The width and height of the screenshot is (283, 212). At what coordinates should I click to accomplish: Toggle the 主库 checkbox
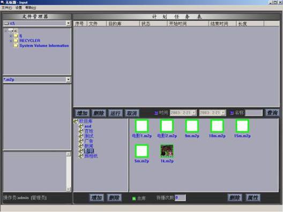pyautogui.click(x=134, y=199)
